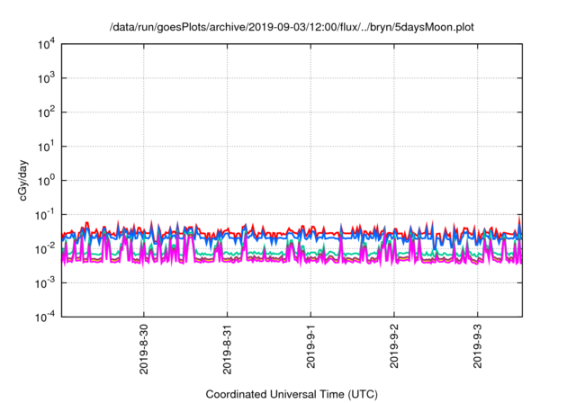The width and height of the screenshot is (576, 403).
Task: Click the 10^-1 y-axis tick label
Action: coord(46,214)
